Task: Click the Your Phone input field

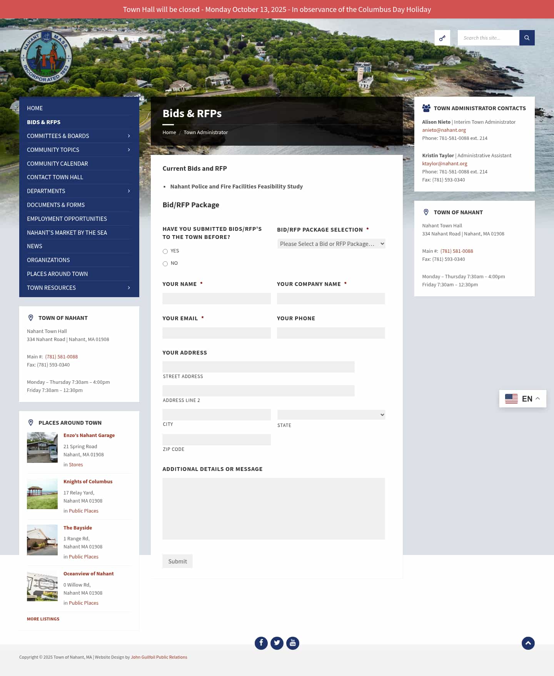Action: coord(331,333)
